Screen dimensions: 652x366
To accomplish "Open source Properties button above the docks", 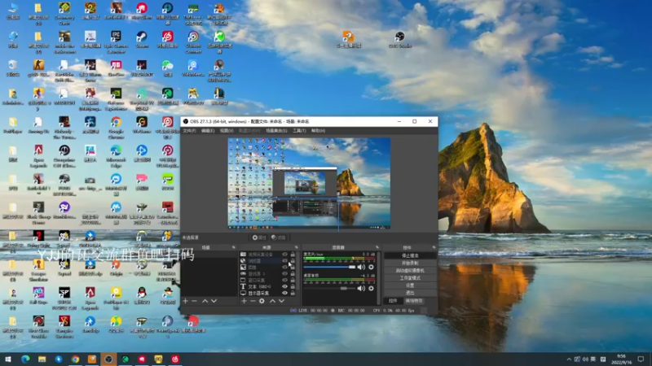I will [259, 237].
